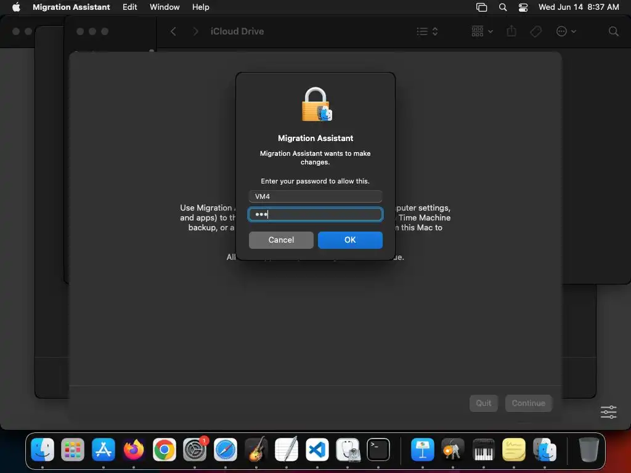Open the Help menu
Viewport: 631px width, 473px height.
click(x=200, y=7)
